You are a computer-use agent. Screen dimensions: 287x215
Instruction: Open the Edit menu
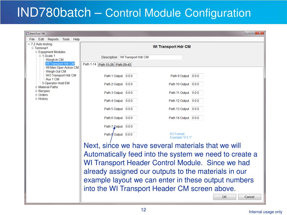click(41, 39)
